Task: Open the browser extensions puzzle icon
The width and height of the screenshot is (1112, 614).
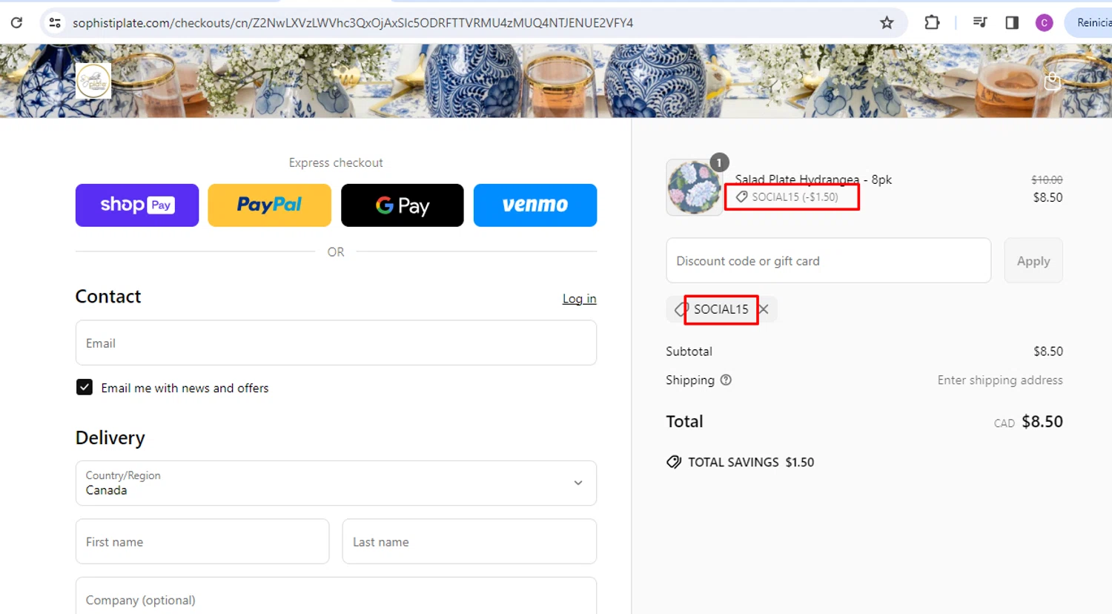Action: pos(932,23)
